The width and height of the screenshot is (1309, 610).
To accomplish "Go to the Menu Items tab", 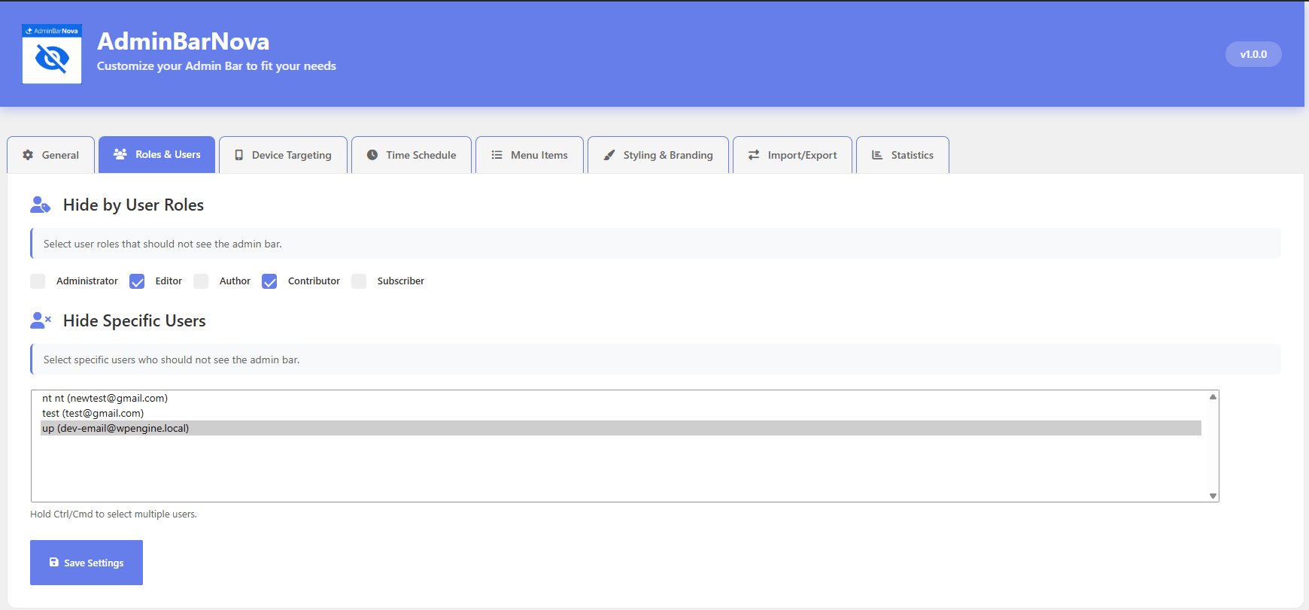I will pyautogui.click(x=530, y=155).
